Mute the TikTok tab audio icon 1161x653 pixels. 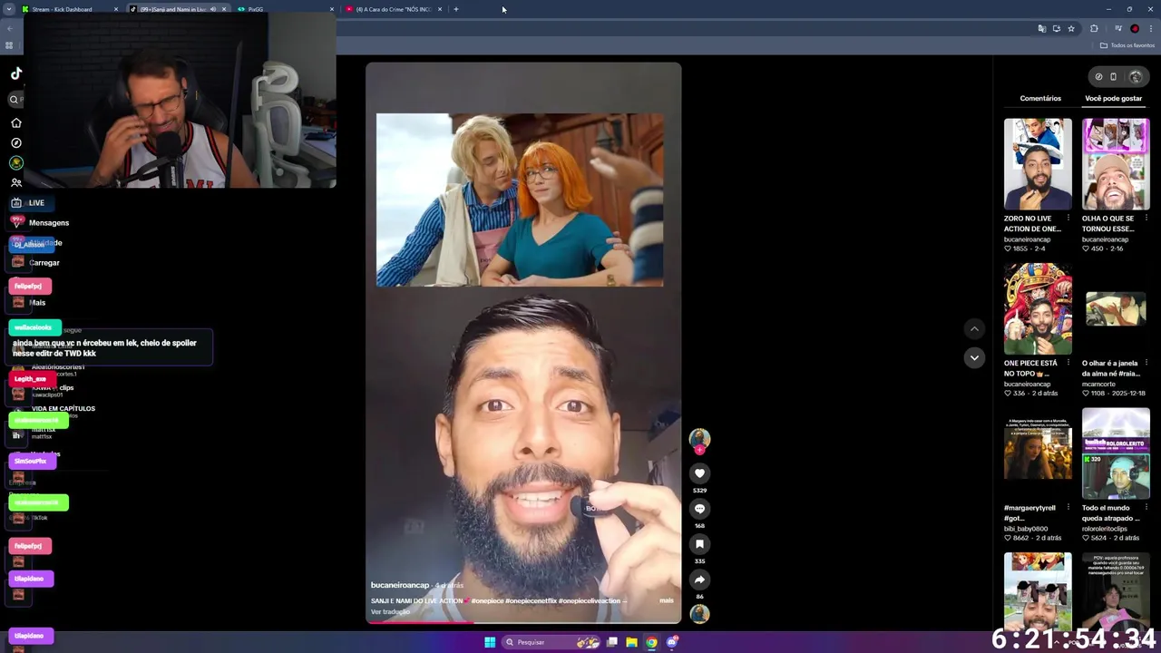tap(213, 9)
